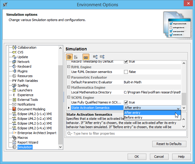Collapse all property groups
Image resolution: width=195 pixels, height=164 pixels.
click(102, 56)
